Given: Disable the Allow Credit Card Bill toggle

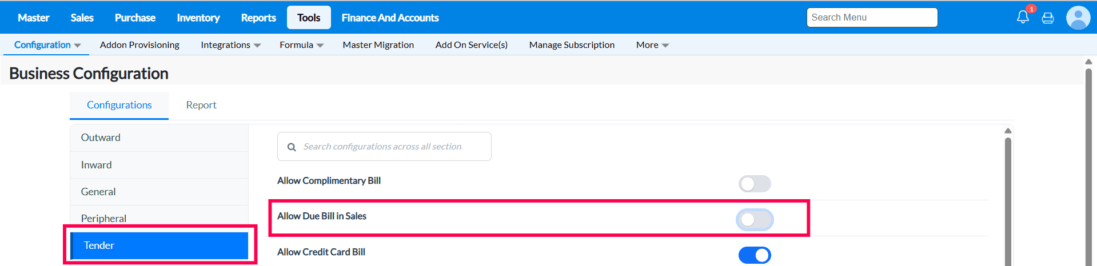Looking at the screenshot, I should (x=755, y=255).
